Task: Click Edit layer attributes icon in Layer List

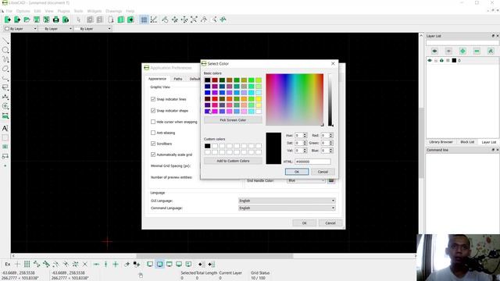Action: coord(491,51)
